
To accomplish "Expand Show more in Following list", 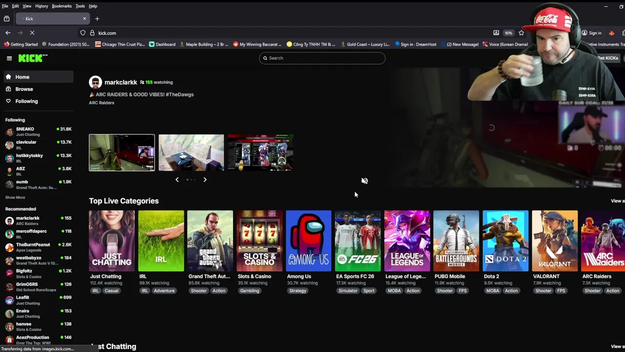I will [15, 198].
